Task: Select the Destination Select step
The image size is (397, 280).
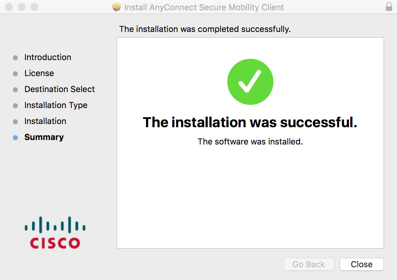Action: (x=60, y=89)
